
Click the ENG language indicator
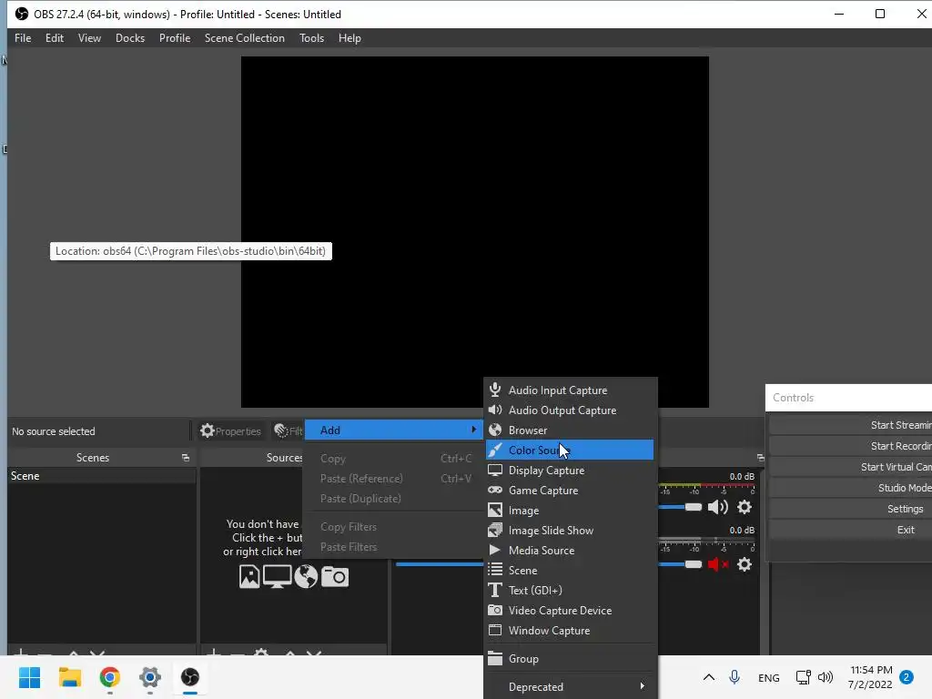tap(768, 677)
